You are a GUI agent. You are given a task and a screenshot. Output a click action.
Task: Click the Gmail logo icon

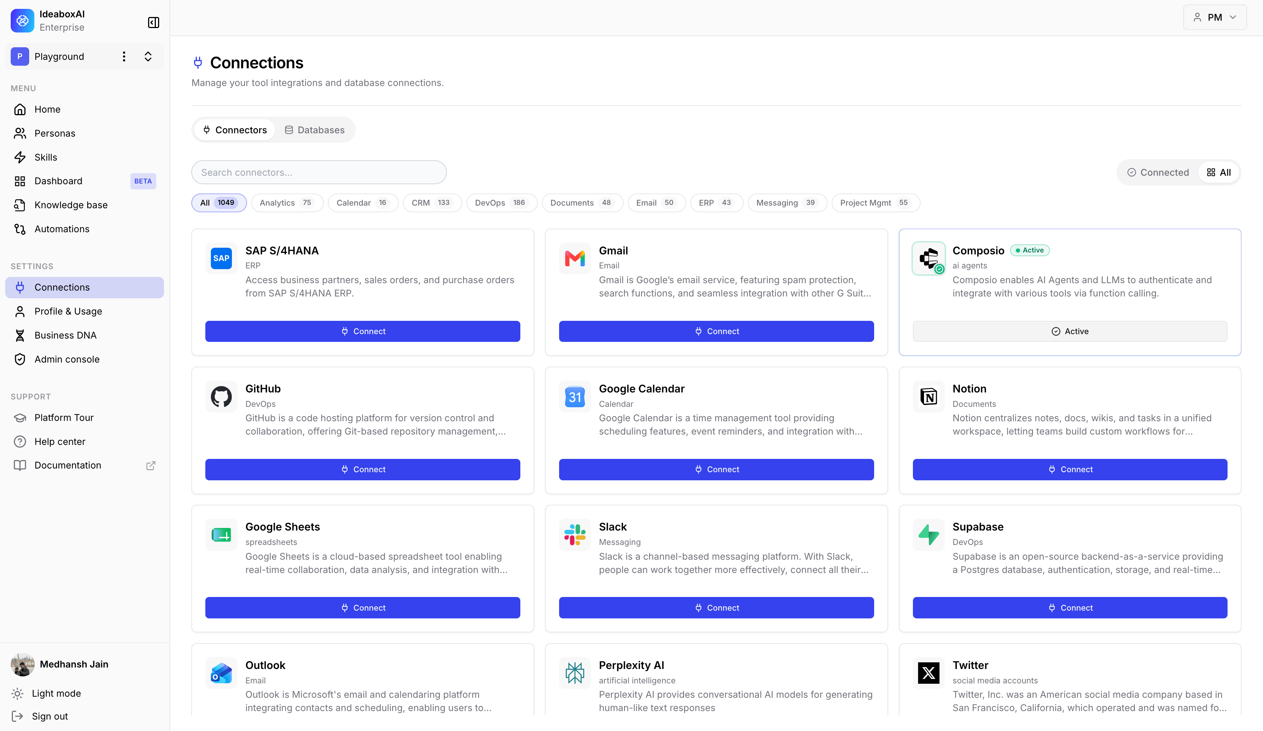(575, 258)
